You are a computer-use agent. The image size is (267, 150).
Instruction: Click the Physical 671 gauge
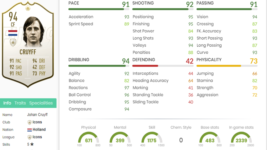click(x=89, y=137)
